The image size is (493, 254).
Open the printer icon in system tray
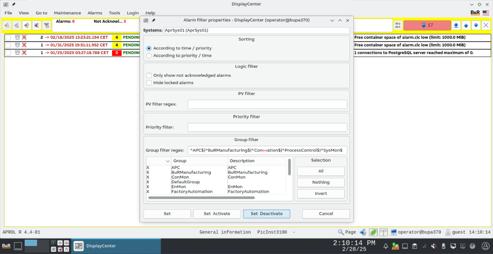click(472, 246)
